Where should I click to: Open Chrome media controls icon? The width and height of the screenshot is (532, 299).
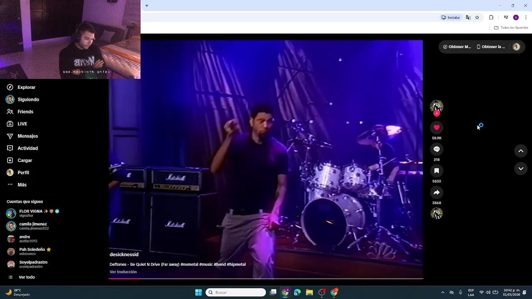pyautogui.click(x=506, y=17)
